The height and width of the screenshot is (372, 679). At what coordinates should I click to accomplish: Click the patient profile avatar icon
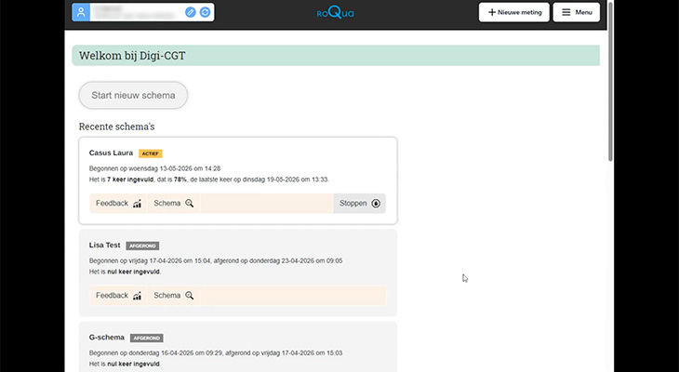(x=81, y=12)
